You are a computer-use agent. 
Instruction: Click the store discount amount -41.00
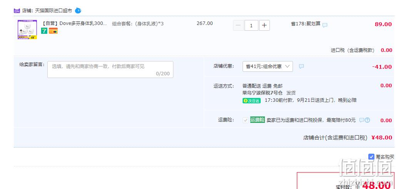pyautogui.click(x=382, y=67)
